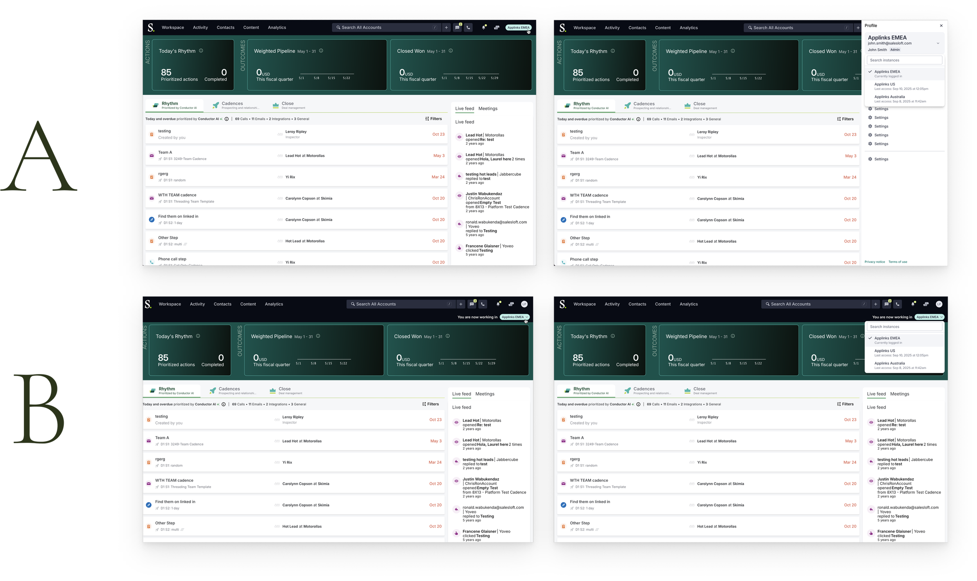Viewport: 977px width, 581px height.
Task: Click Search All Accounts field in top-left mockup A
Action: pyautogui.click(x=386, y=27)
